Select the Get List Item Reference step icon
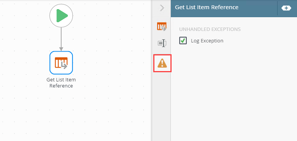The width and height of the screenshot is (297, 141). 61,63
